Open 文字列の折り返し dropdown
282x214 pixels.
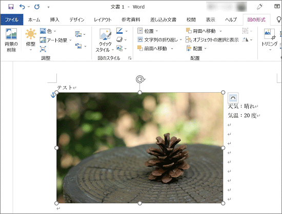[x=159, y=39]
